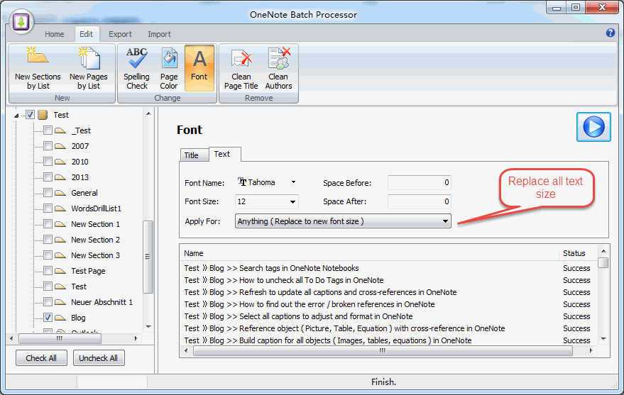624x395 pixels.
Task: Select the WordsDrillList1 tree item
Action: [x=96, y=208]
